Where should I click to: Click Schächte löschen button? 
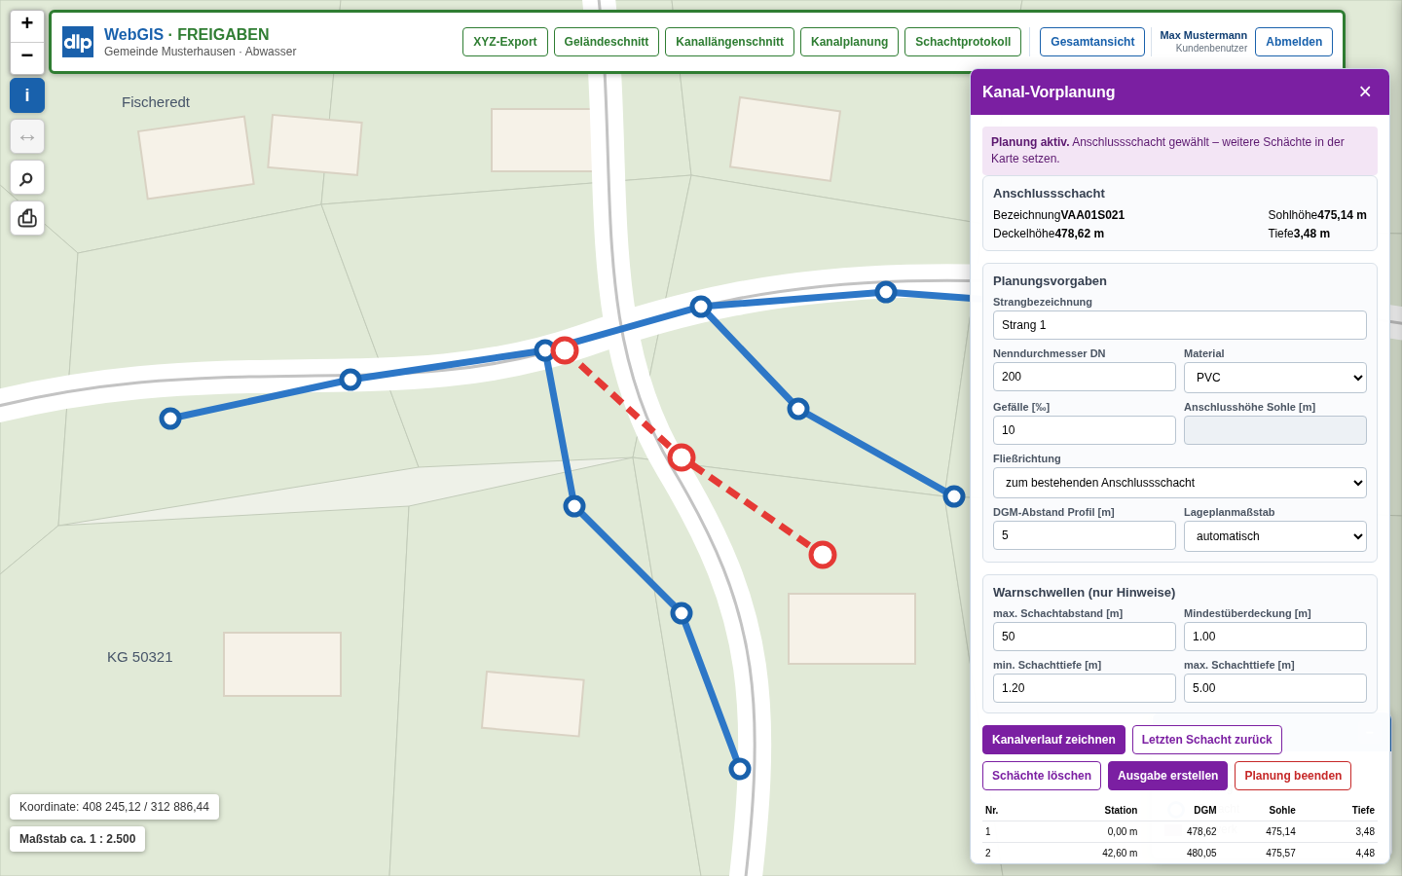1042,776
